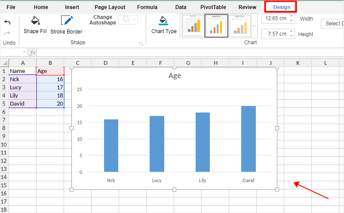Image resolution: width=344 pixels, height=213 pixels.
Task: Click the Lucy category axis label
Action: [x=157, y=180]
